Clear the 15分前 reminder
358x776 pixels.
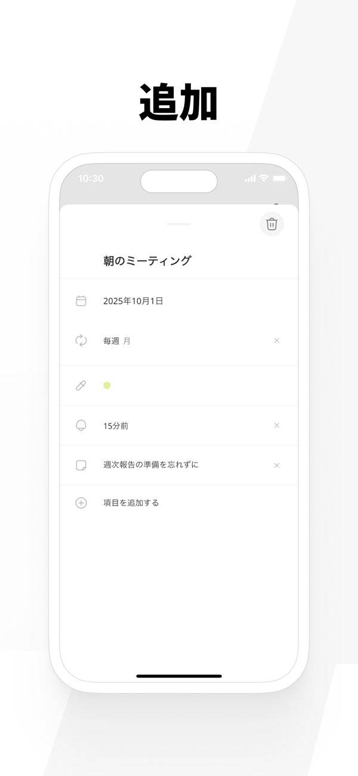tap(276, 426)
